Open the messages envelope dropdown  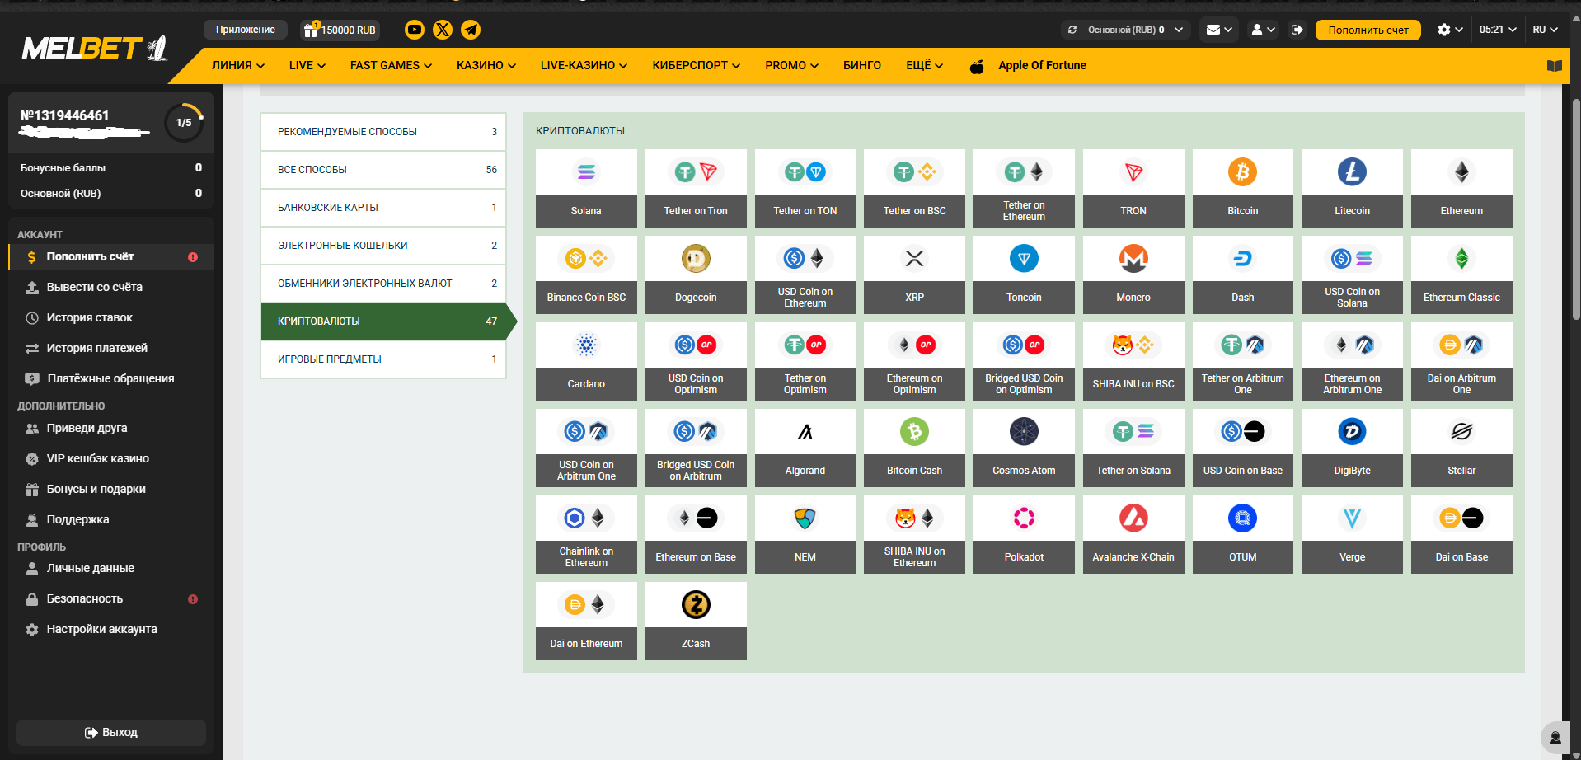1219,30
